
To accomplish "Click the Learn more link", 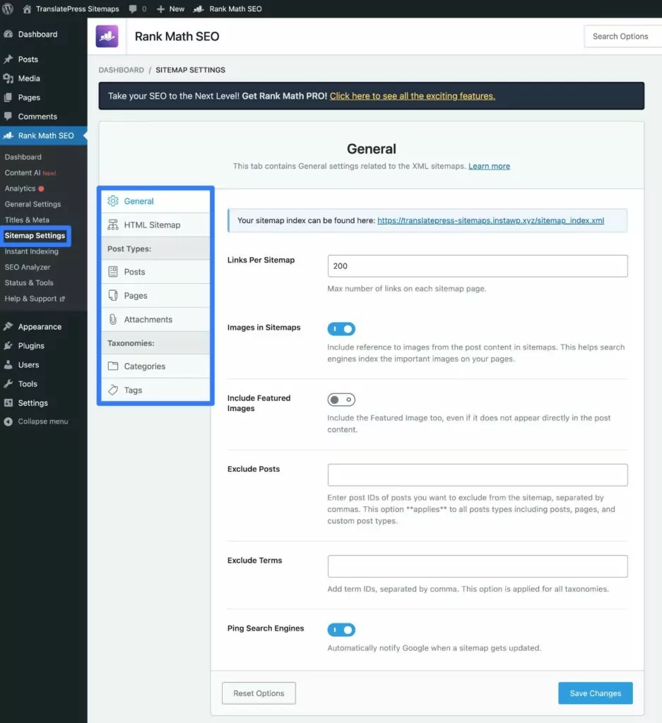I will point(489,166).
